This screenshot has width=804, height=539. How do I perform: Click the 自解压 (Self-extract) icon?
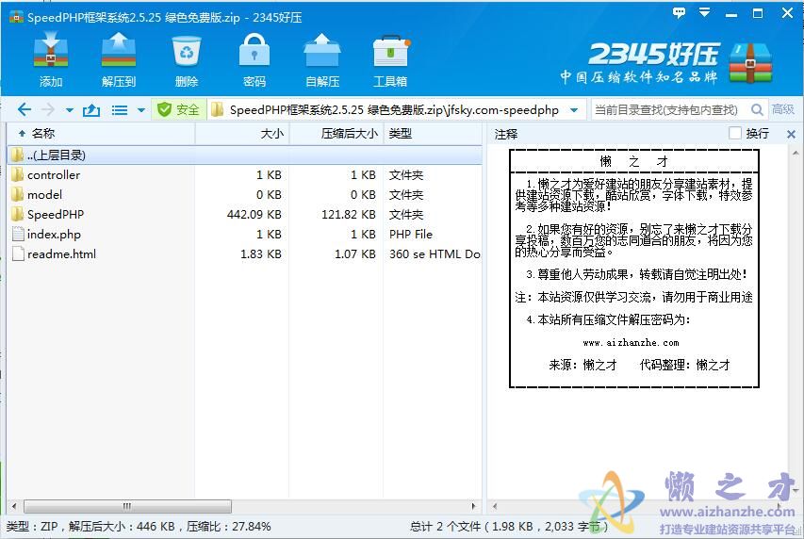(x=322, y=59)
